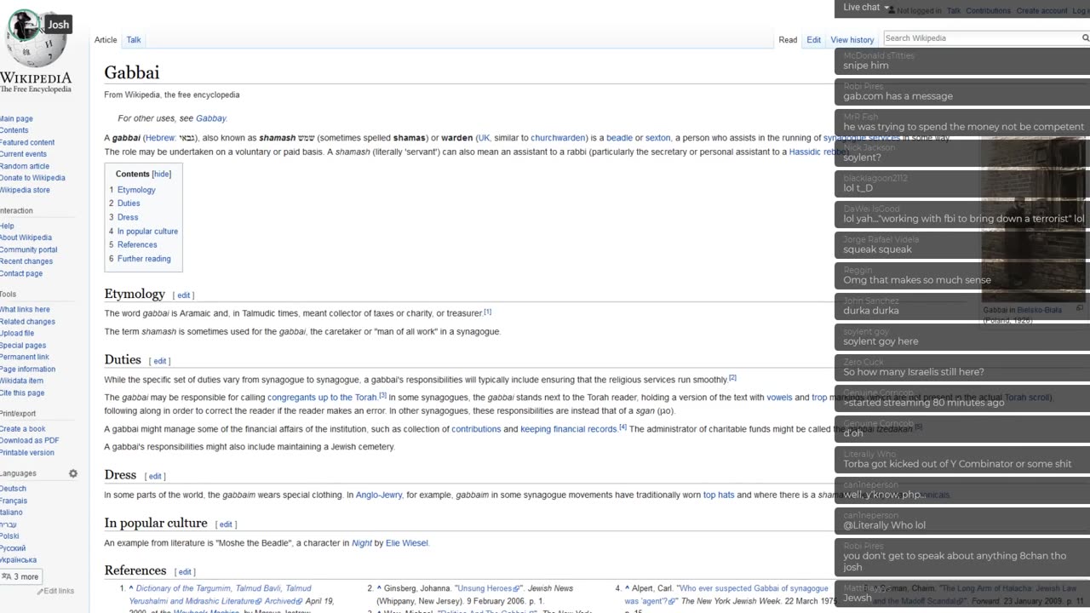Switch language to Français

(14, 501)
